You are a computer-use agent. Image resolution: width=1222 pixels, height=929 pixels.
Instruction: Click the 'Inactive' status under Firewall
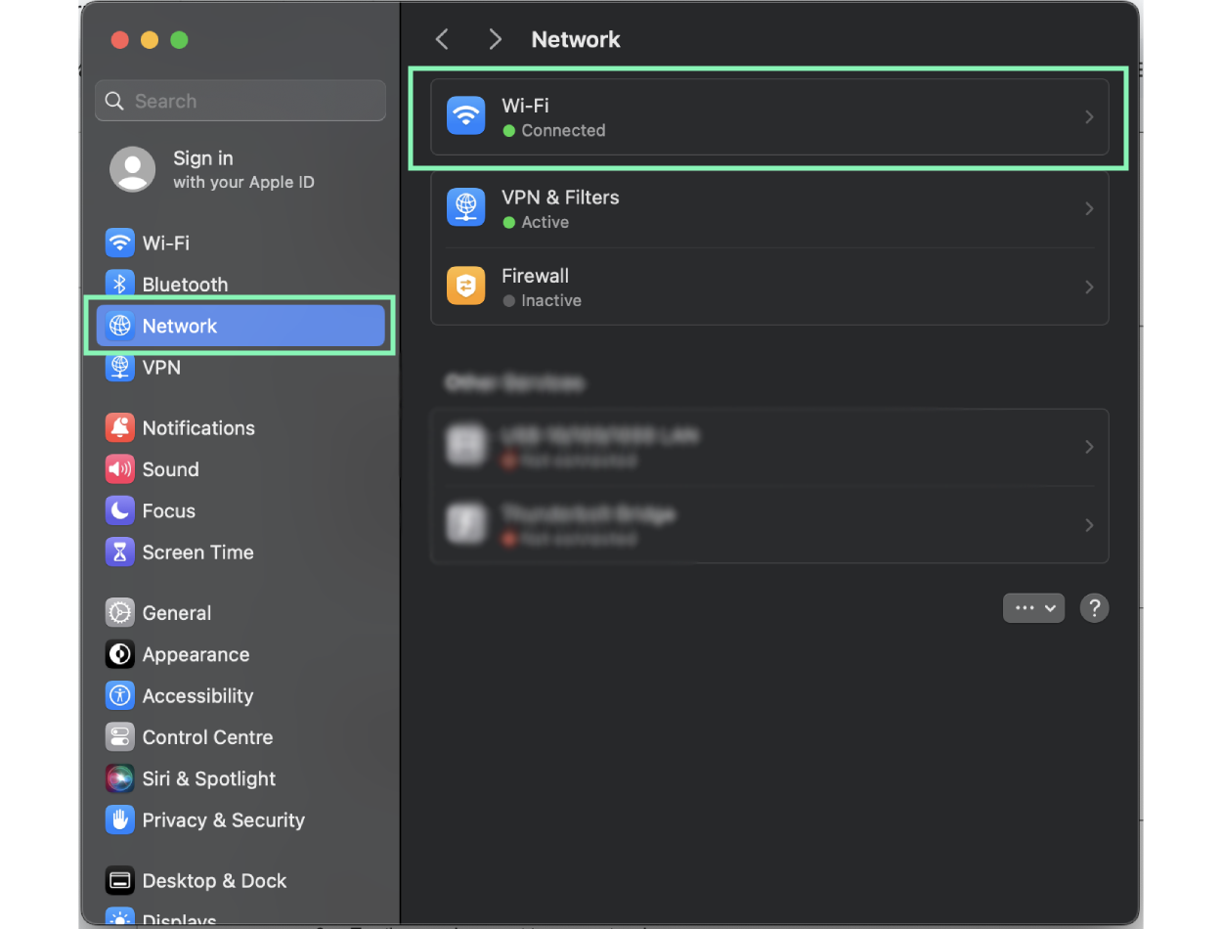point(551,300)
